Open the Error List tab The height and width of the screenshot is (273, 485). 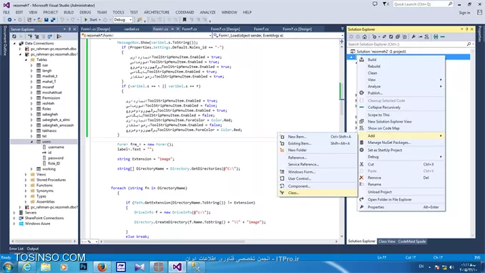click(16, 249)
